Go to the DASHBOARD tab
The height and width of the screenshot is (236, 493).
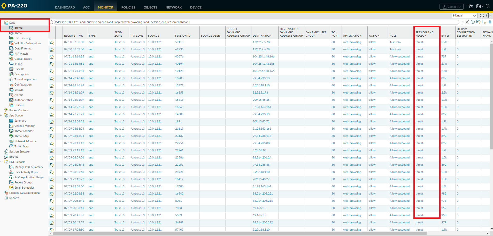point(65,7)
